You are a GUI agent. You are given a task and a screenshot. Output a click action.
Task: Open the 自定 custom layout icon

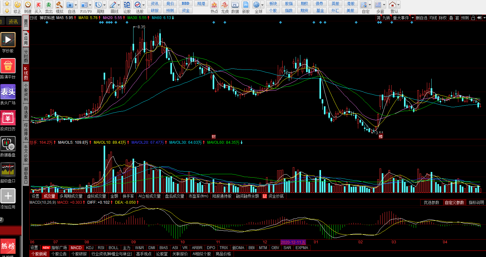pyautogui.click(x=364, y=5)
